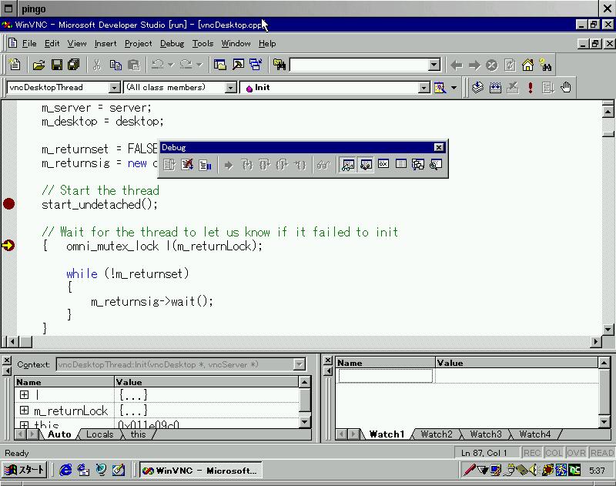Image resolution: width=616 pixels, height=486 pixels.
Task: Click the WizardBar actions wand icon
Action: pos(440,88)
